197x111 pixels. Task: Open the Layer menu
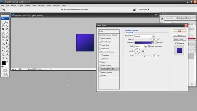click(x=21, y=6)
